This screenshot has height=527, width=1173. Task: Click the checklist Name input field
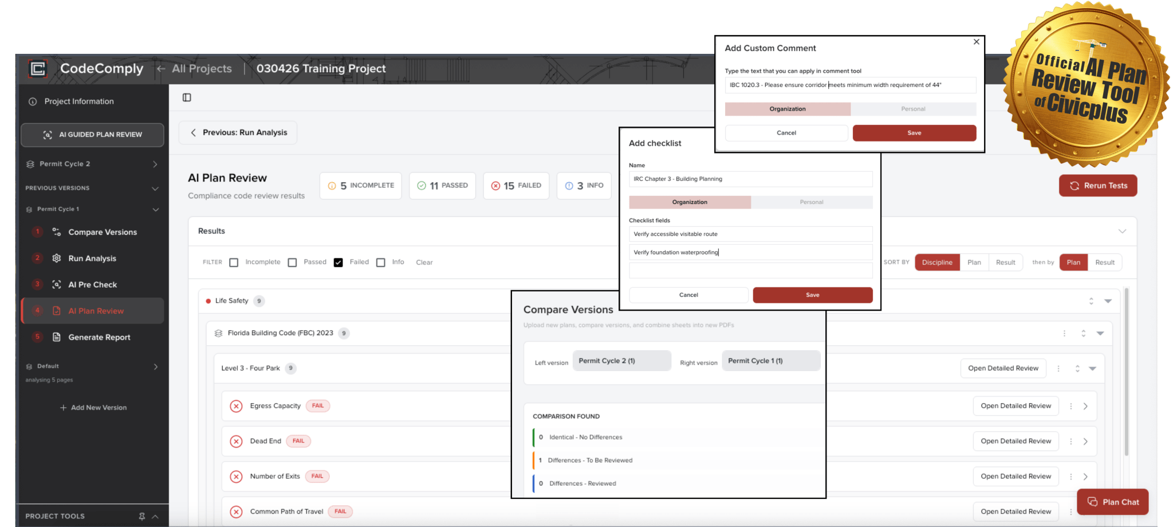[x=750, y=179]
